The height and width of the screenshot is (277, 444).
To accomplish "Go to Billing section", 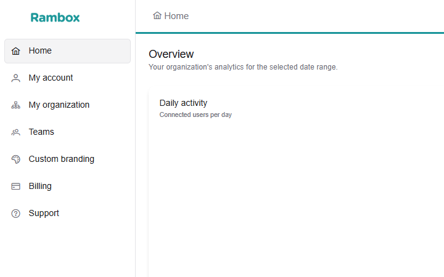I will click(67, 187).
